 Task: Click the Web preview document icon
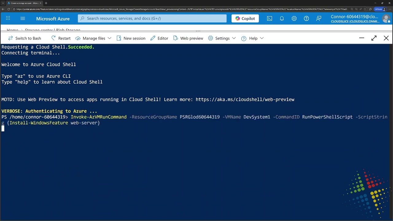(176, 38)
